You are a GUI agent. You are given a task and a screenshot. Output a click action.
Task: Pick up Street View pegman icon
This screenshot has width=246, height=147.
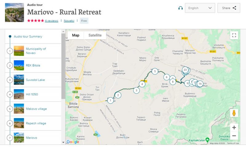(234, 113)
